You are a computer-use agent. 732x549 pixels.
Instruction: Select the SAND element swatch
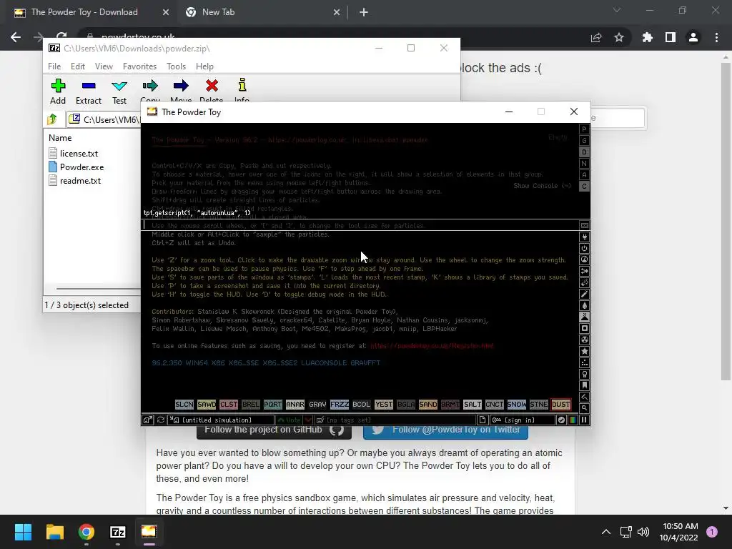coord(427,405)
